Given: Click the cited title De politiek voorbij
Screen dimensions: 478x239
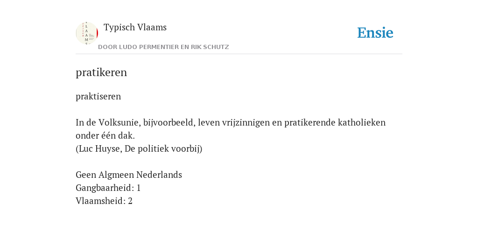Looking at the screenshot, I should pyautogui.click(x=162, y=149).
